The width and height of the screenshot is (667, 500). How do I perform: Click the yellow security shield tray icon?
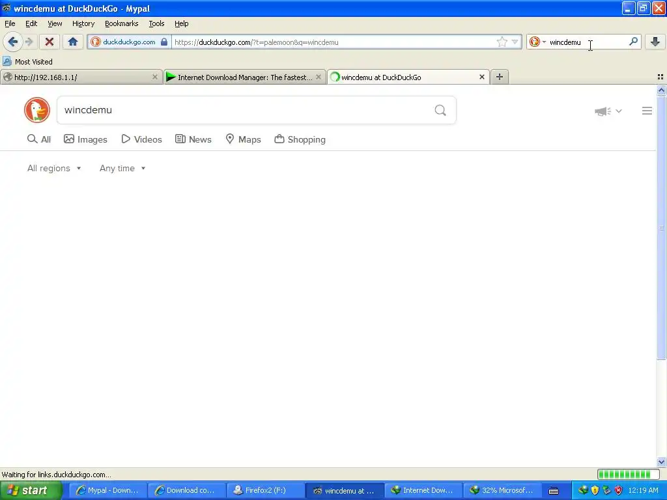coord(595,490)
